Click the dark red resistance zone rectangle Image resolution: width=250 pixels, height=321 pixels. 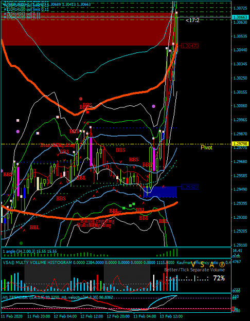(88, 29)
